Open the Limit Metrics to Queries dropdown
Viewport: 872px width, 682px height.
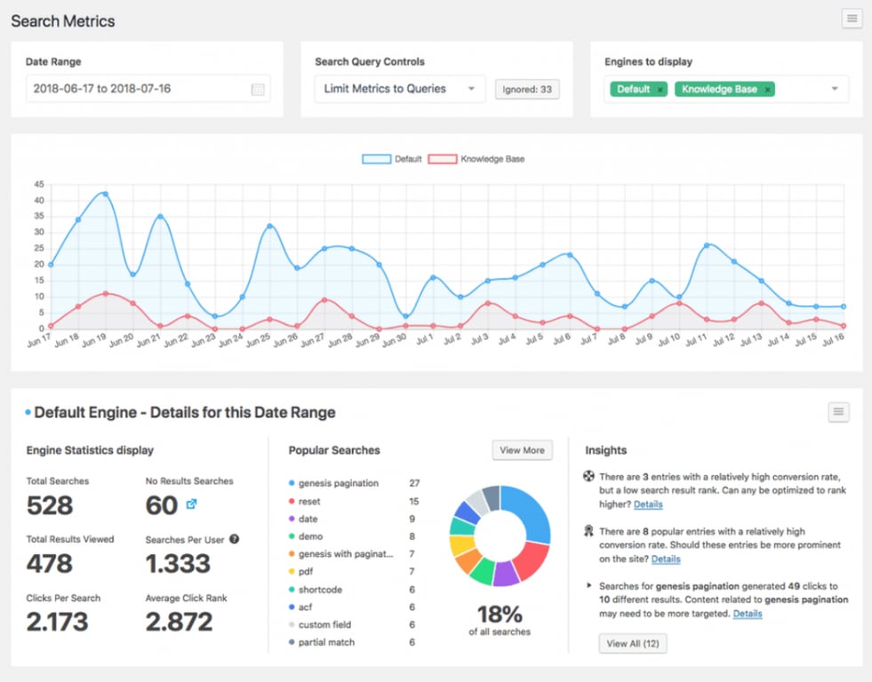point(399,89)
